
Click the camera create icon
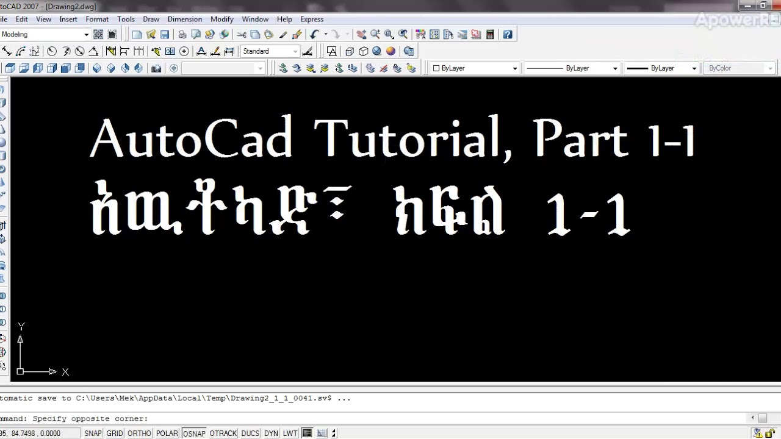tap(156, 68)
